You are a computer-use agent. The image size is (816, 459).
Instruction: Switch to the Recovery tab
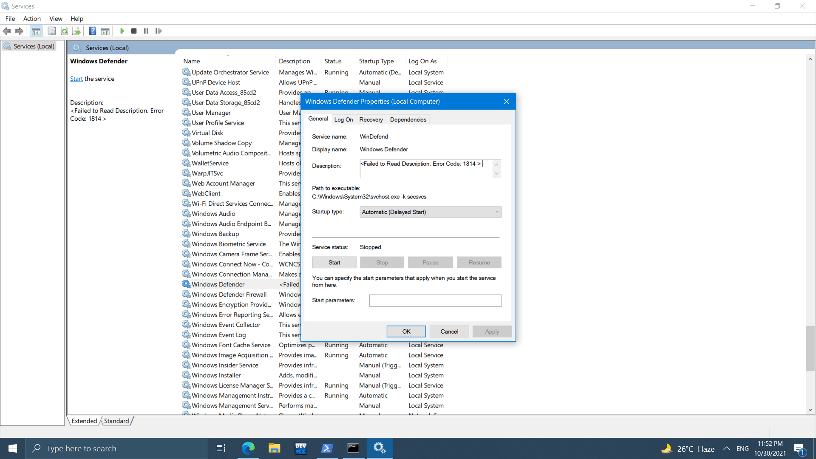click(x=371, y=119)
